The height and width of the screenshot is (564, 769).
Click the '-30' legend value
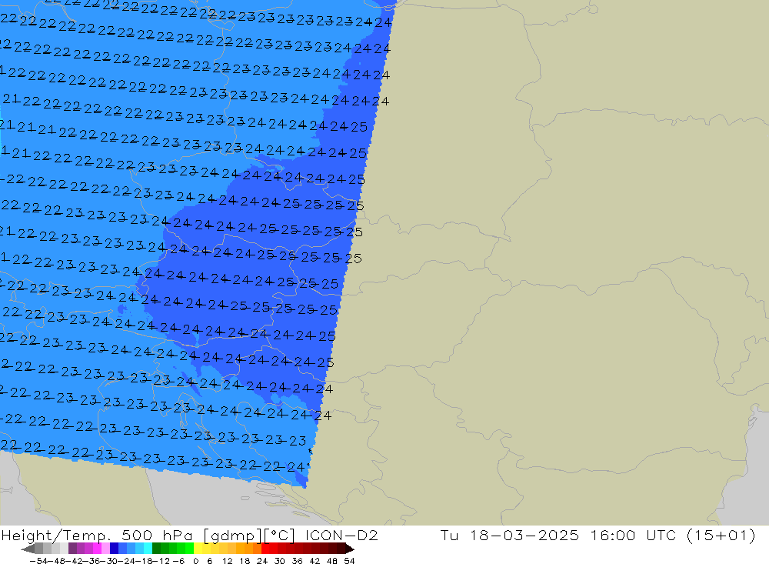click(110, 561)
